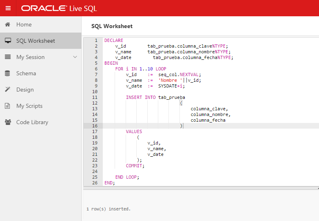Click columna_nombre on line 14

tap(209, 114)
